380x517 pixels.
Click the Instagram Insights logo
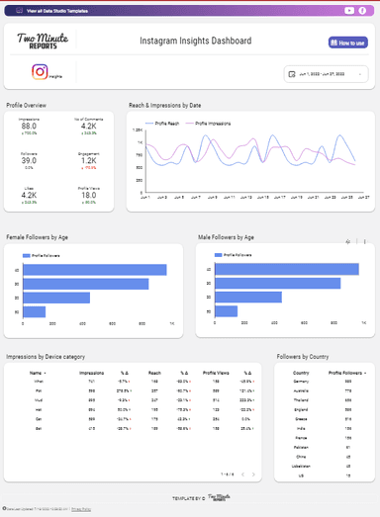pyautogui.click(x=40, y=72)
